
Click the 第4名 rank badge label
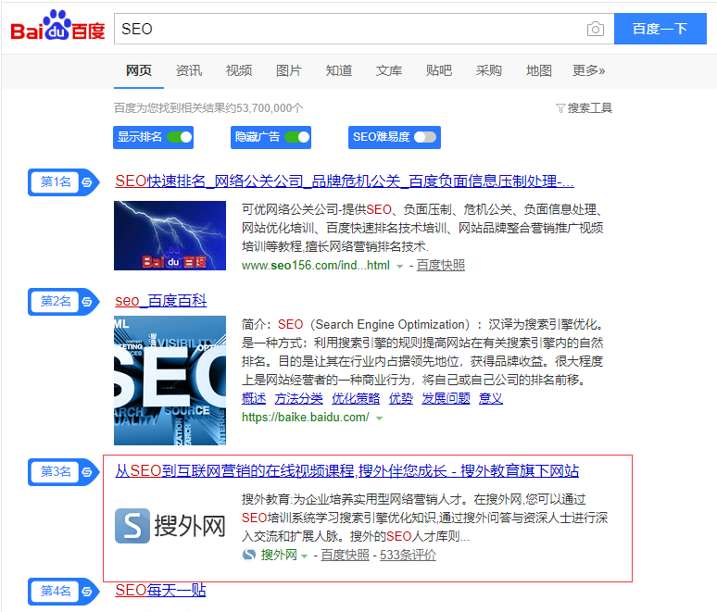(x=56, y=591)
